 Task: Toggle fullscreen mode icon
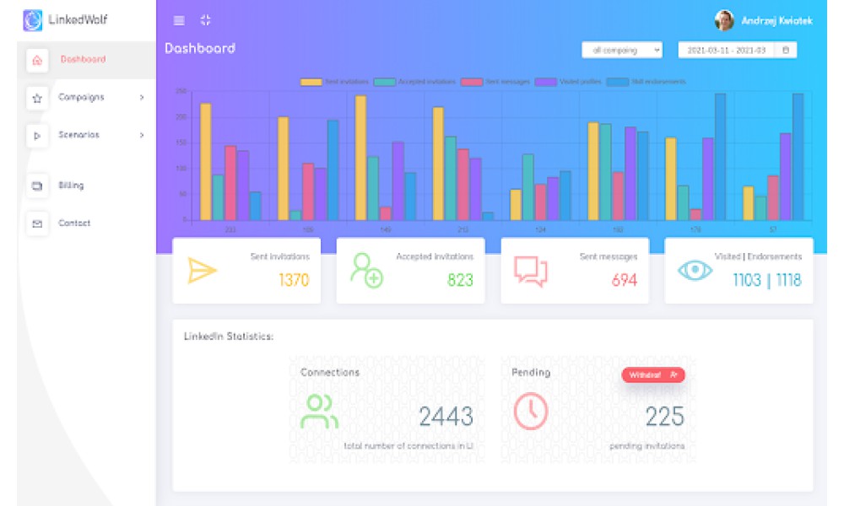click(x=206, y=20)
